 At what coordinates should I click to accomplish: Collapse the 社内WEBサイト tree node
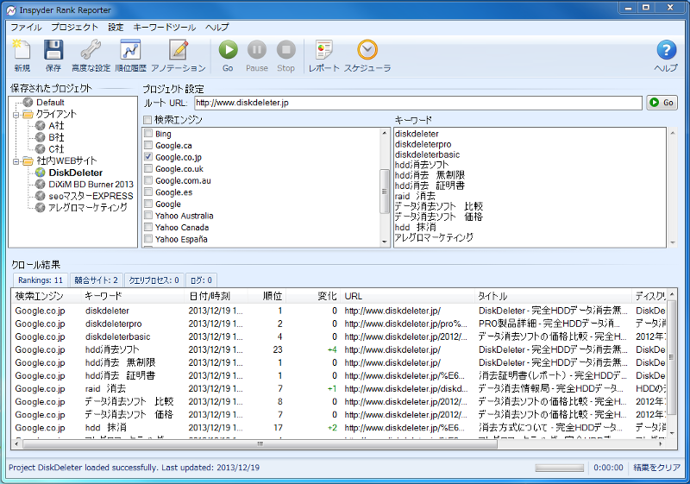(x=16, y=161)
